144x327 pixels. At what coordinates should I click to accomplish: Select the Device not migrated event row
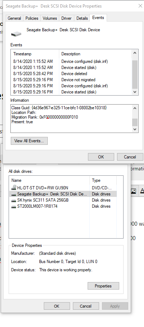71,80
